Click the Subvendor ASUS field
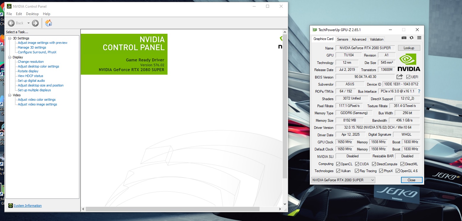The height and width of the screenshot is (221, 462). click(x=350, y=84)
